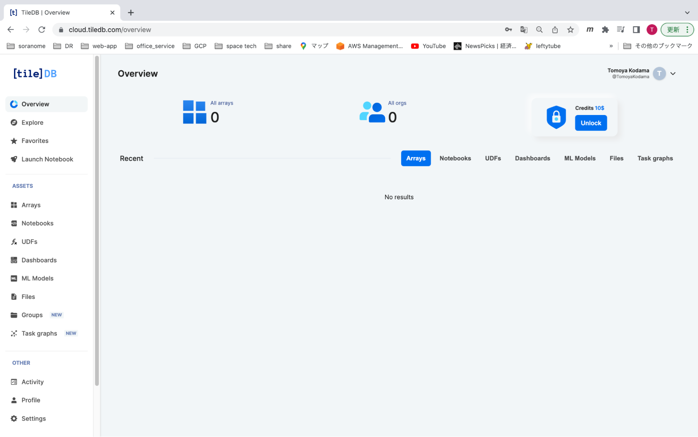Click the share page icon in address bar
This screenshot has height=437, width=698.
(555, 30)
